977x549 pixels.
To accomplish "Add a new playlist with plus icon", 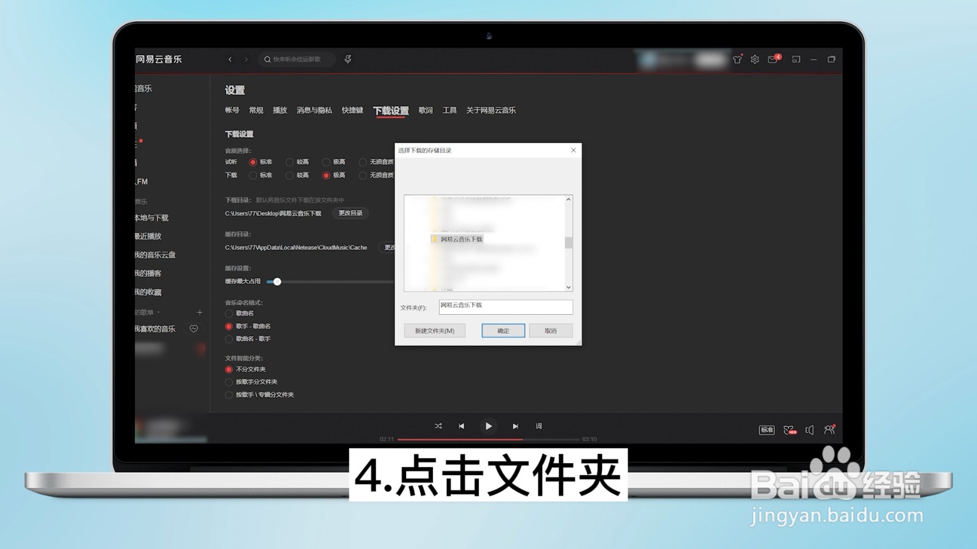I will [x=200, y=312].
